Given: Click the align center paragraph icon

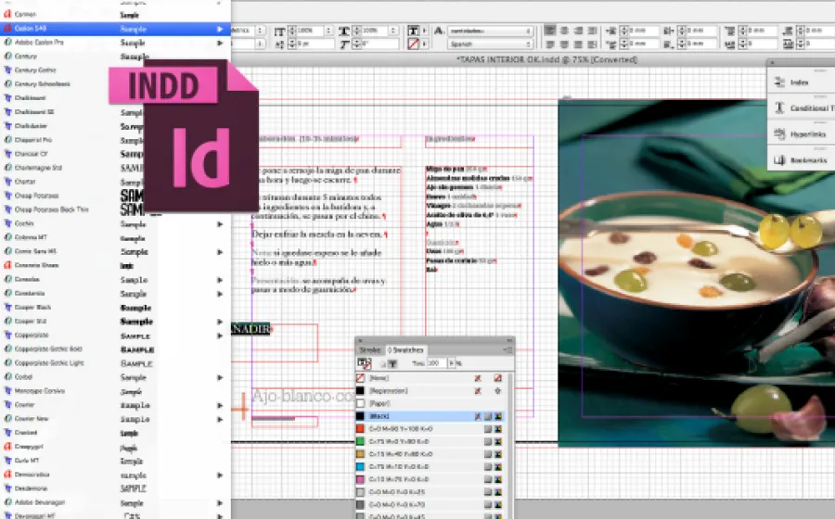Looking at the screenshot, I should click(x=564, y=31).
